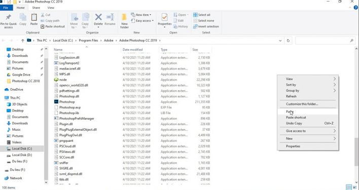The width and height of the screenshot is (359, 190).
Task: Open the Easy access dropdown
Action: point(142,21)
